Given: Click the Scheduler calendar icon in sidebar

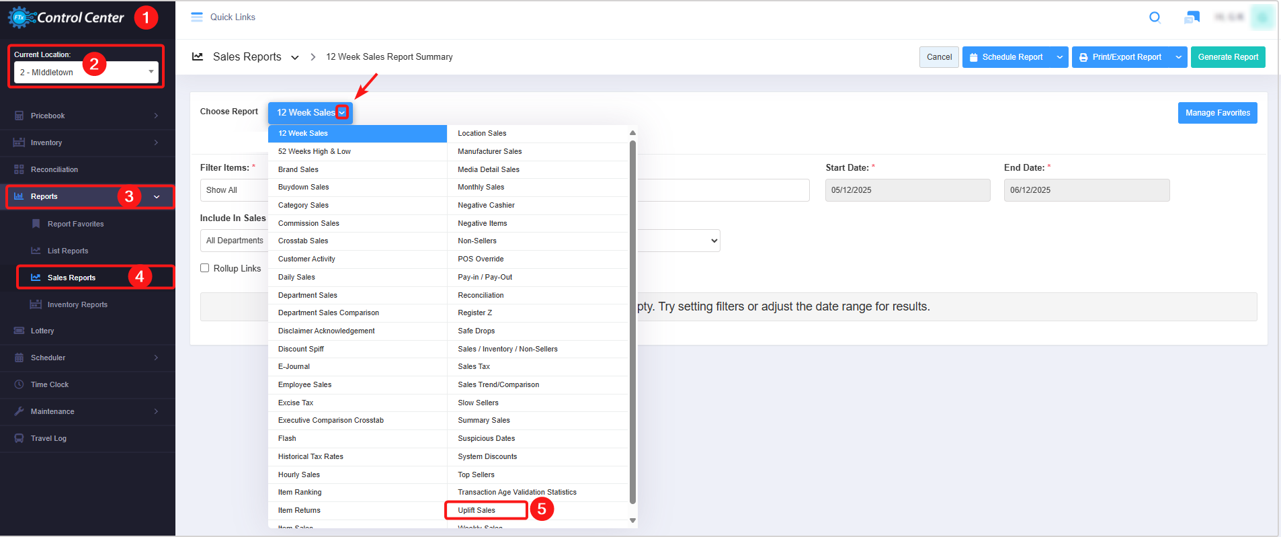Looking at the screenshot, I should click(x=19, y=358).
